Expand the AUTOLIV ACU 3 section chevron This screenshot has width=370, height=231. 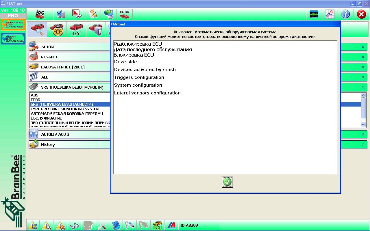click(362, 134)
